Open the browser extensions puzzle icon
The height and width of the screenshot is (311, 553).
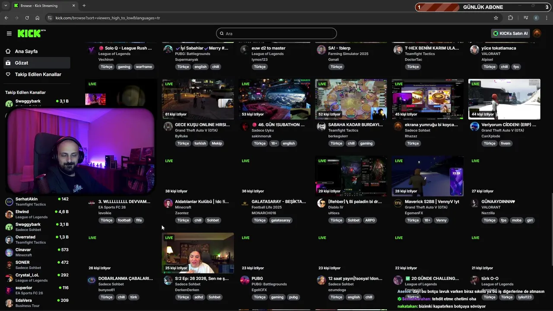tap(511, 18)
